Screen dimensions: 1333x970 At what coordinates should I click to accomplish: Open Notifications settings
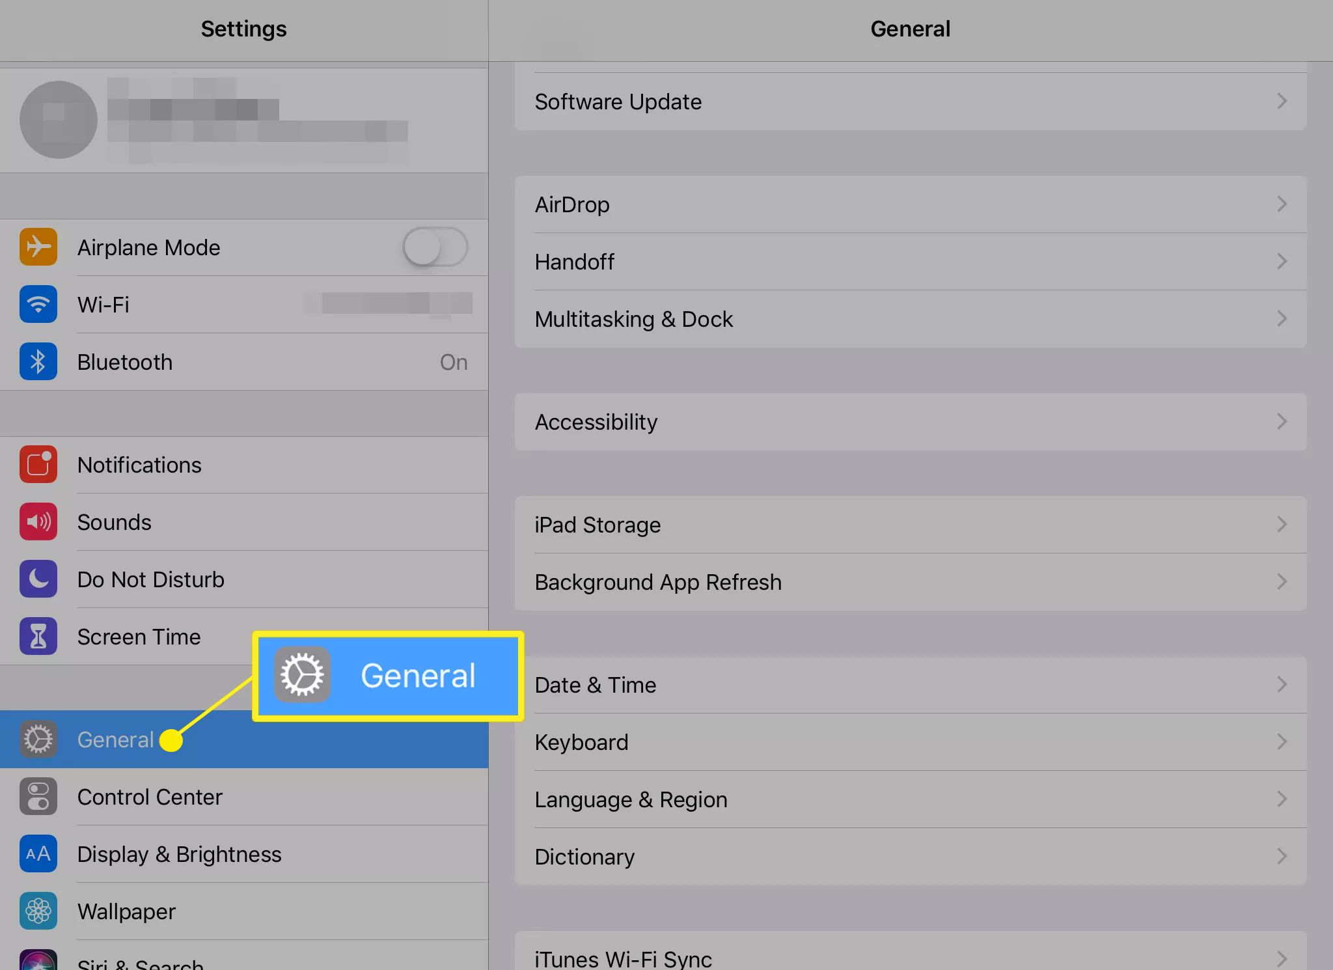(x=244, y=464)
